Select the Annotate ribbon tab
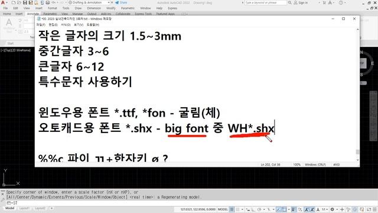This screenshot has width=378, height=213. tap(33, 14)
